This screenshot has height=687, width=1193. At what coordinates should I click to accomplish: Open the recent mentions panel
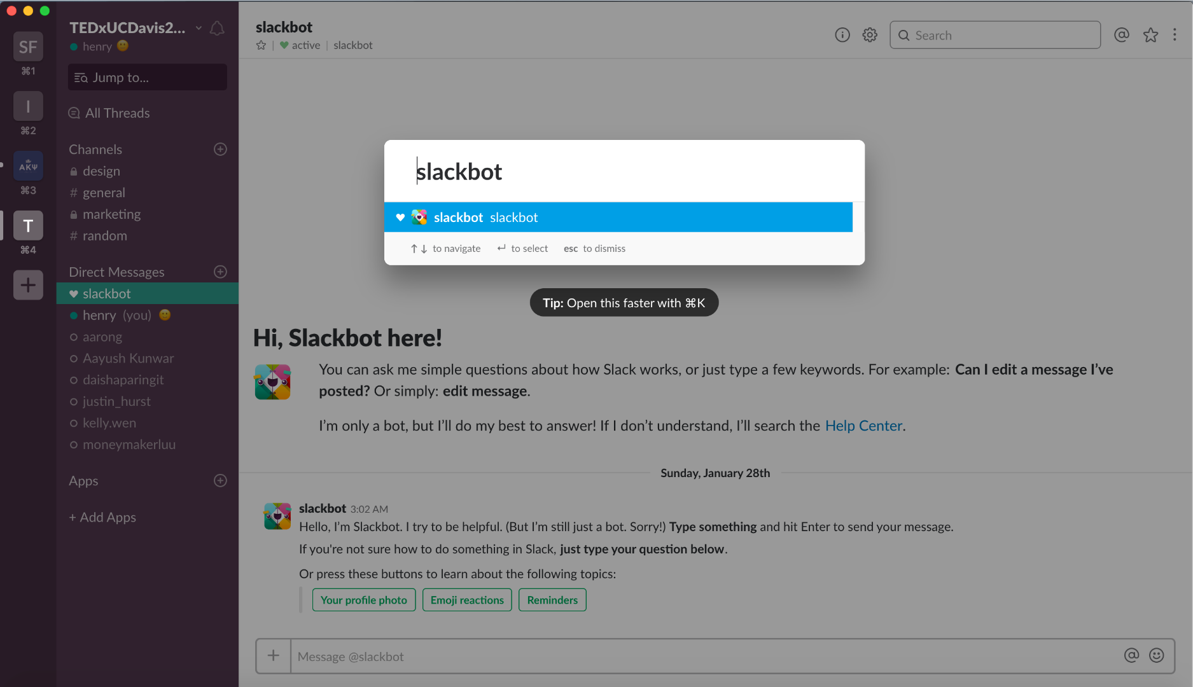[x=1121, y=35]
